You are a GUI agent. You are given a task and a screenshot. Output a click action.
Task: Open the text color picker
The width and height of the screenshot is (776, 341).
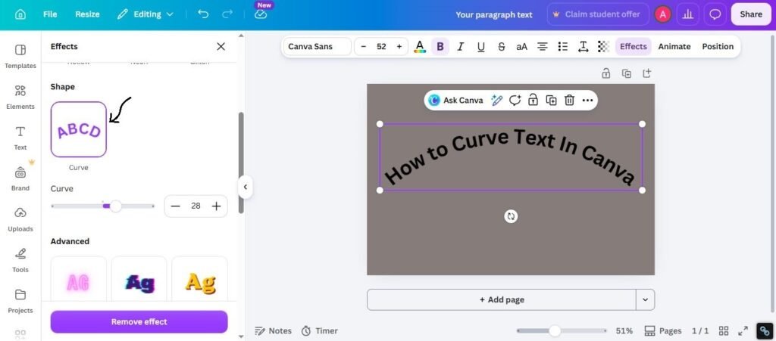point(420,46)
